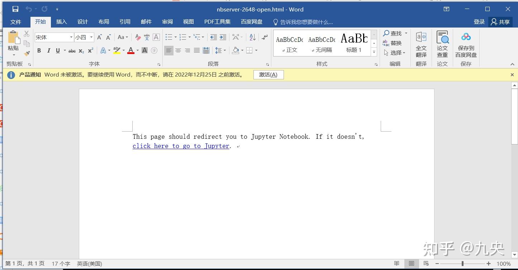Toggle show paragraph marks icon
The image size is (518, 270).
point(265,37)
